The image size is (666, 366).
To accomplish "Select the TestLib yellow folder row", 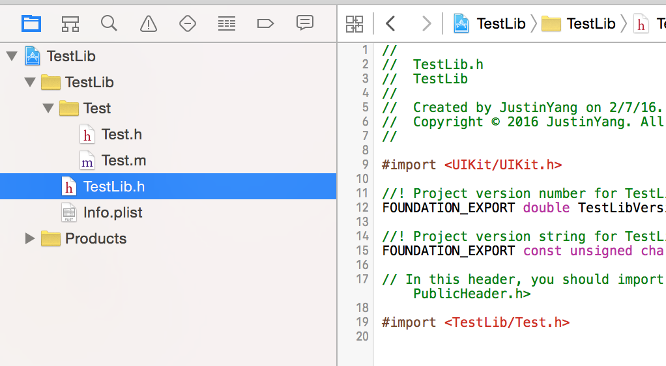I will pos(168,82).
